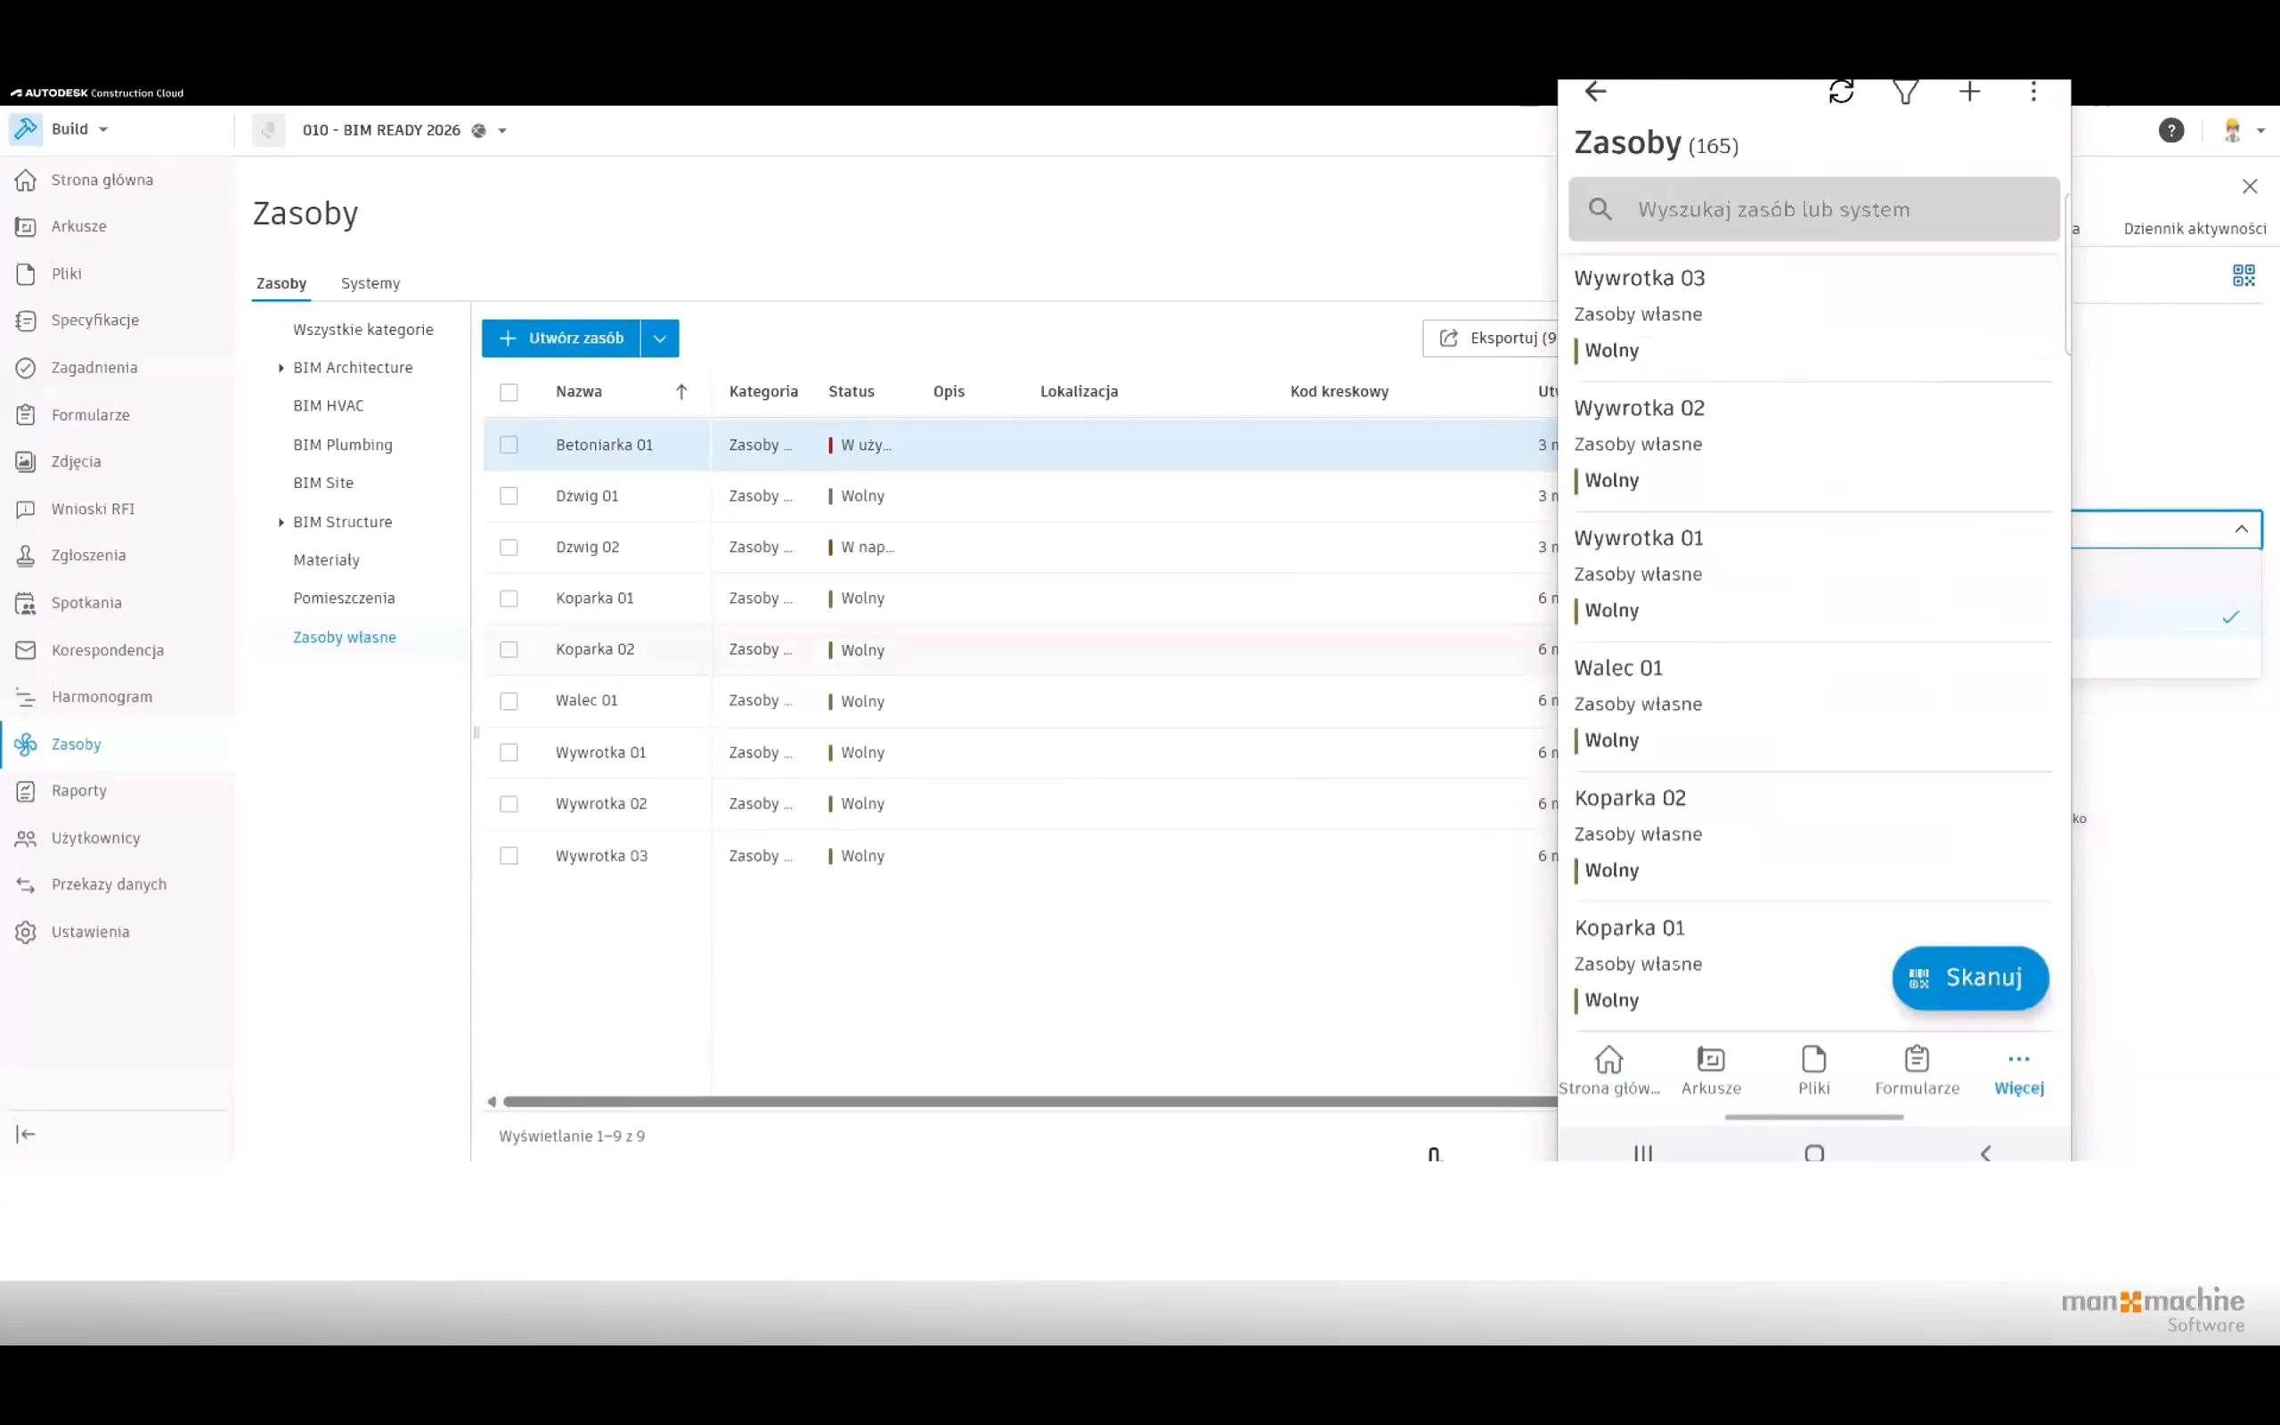Viewport: 2280px width, 1425px height.
Task: Click the QR code icon at top right
Action: click(x=2243, y=275)
